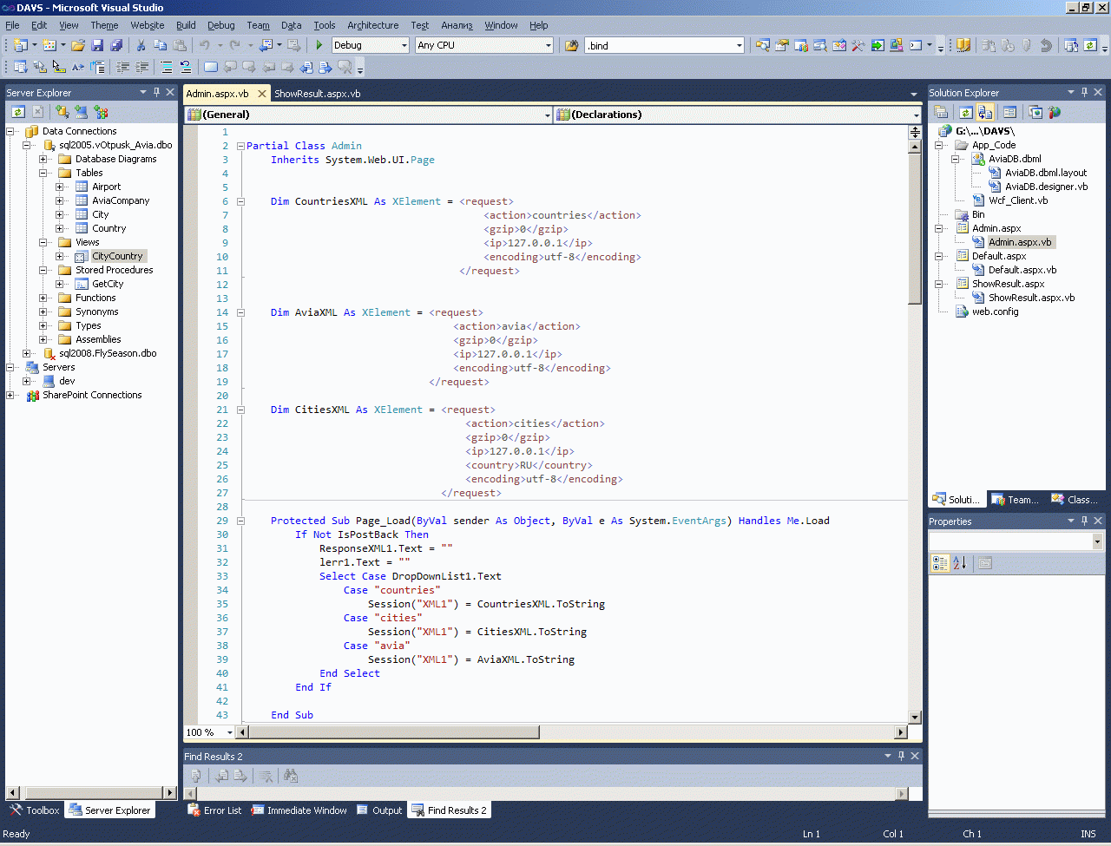Switch to the ShowResult.aspx.vb tab
Image resolution: width=1111 pixels, height=846 pixels.
(x=317, y=94)
